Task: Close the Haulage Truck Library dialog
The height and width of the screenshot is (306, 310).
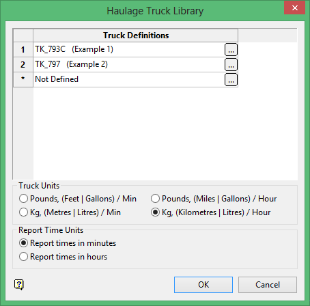Action: pyautogui.click(x=294, y=8)
